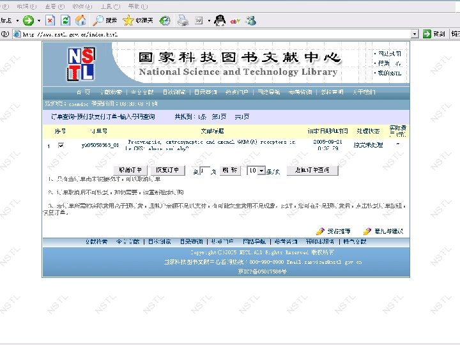Select the fifth item in the blue navigation bar

(205, 92)
